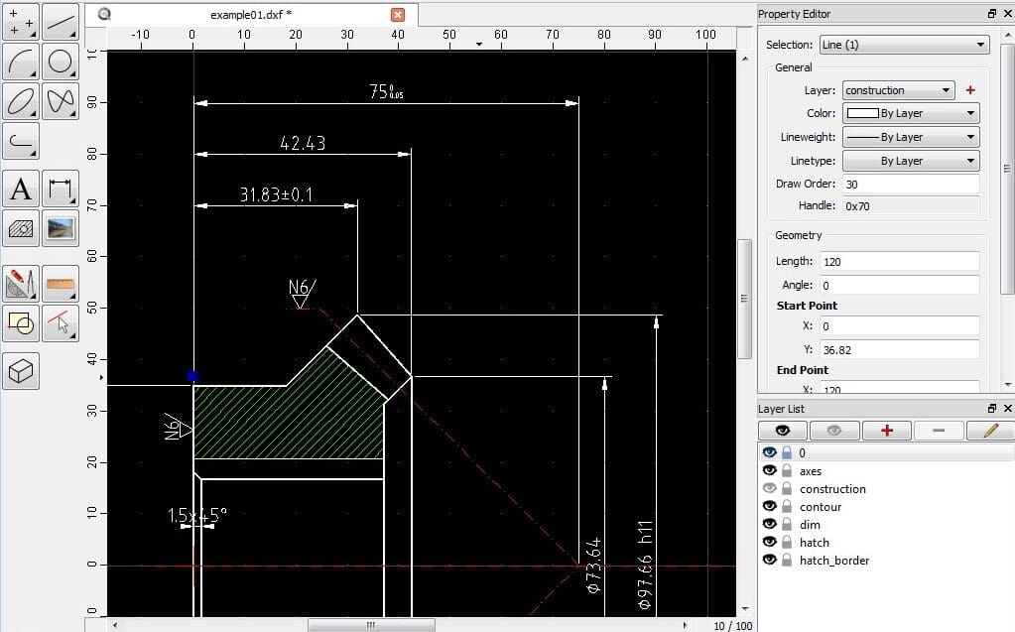Float the Property Editor panel
This screenshot has width=1015, height=632.
tap(992, 14)
